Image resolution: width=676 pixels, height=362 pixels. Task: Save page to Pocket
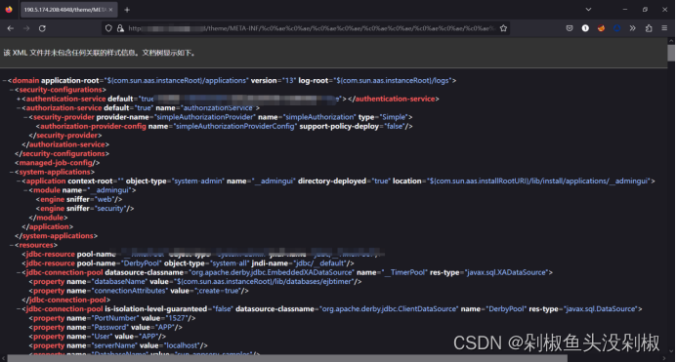(x=570, y=28)
